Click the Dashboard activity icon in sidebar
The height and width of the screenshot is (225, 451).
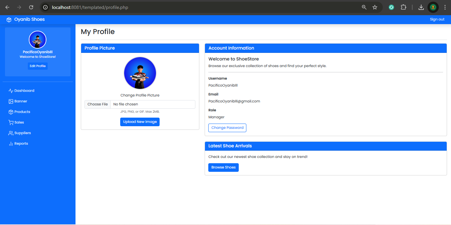coord(11,91)
